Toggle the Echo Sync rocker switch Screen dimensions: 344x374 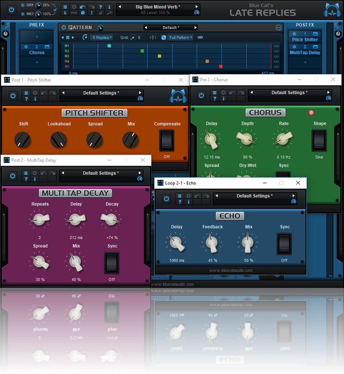pyautogui.click(x=284, y=243)
